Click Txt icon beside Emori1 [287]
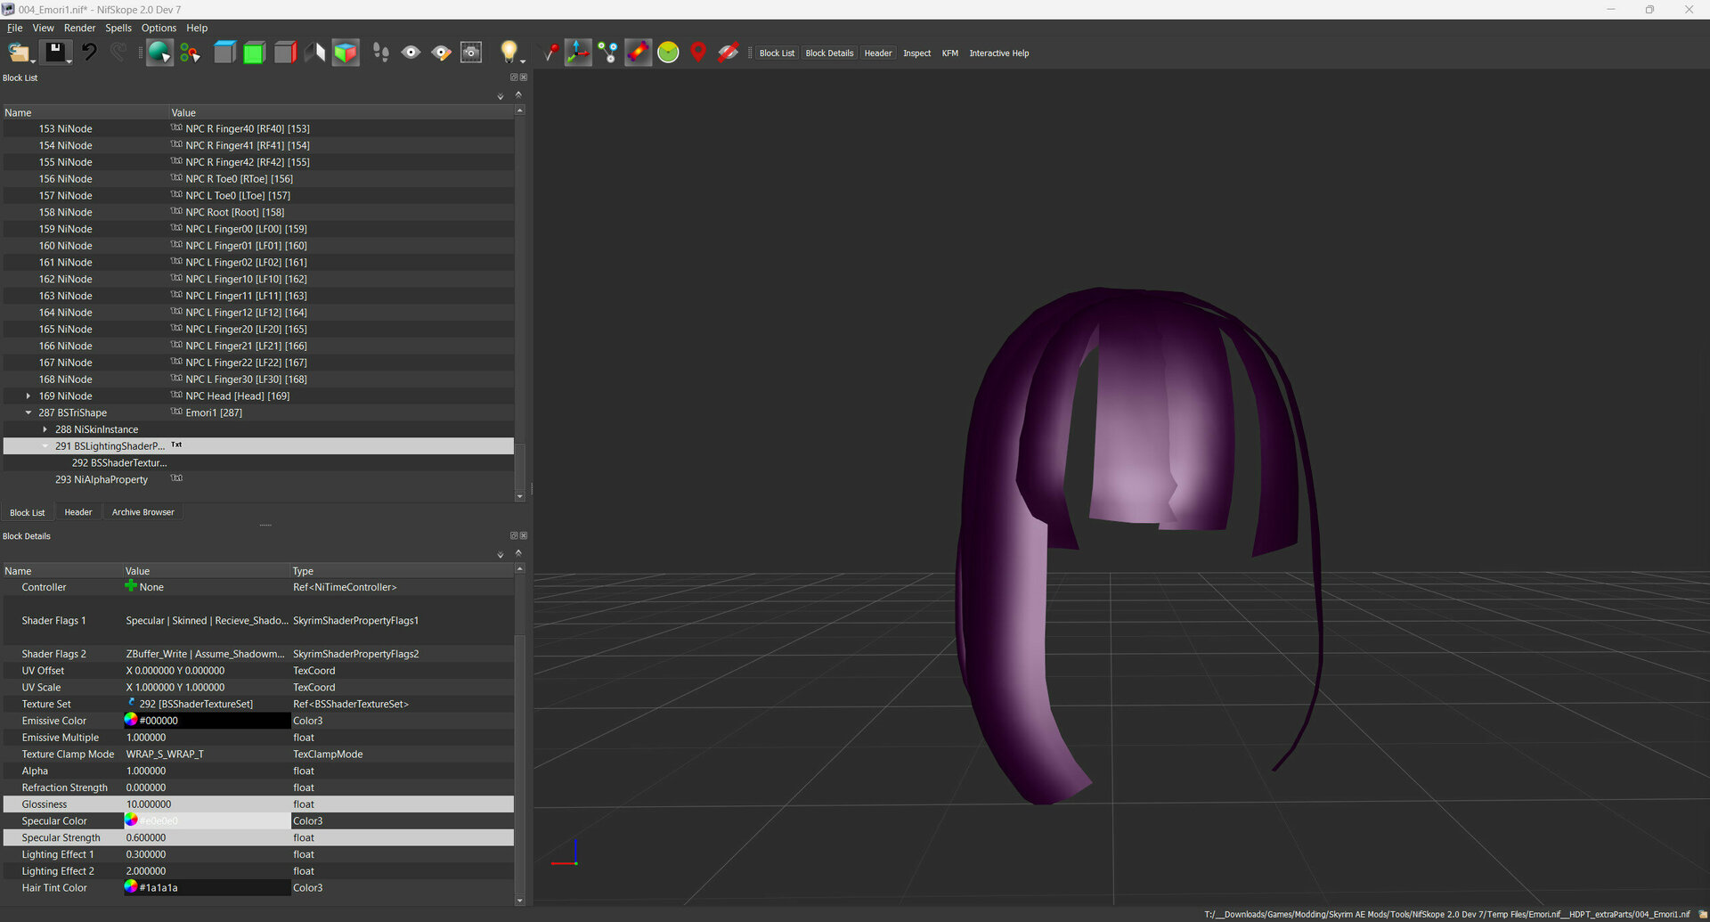 pos(176,412)
